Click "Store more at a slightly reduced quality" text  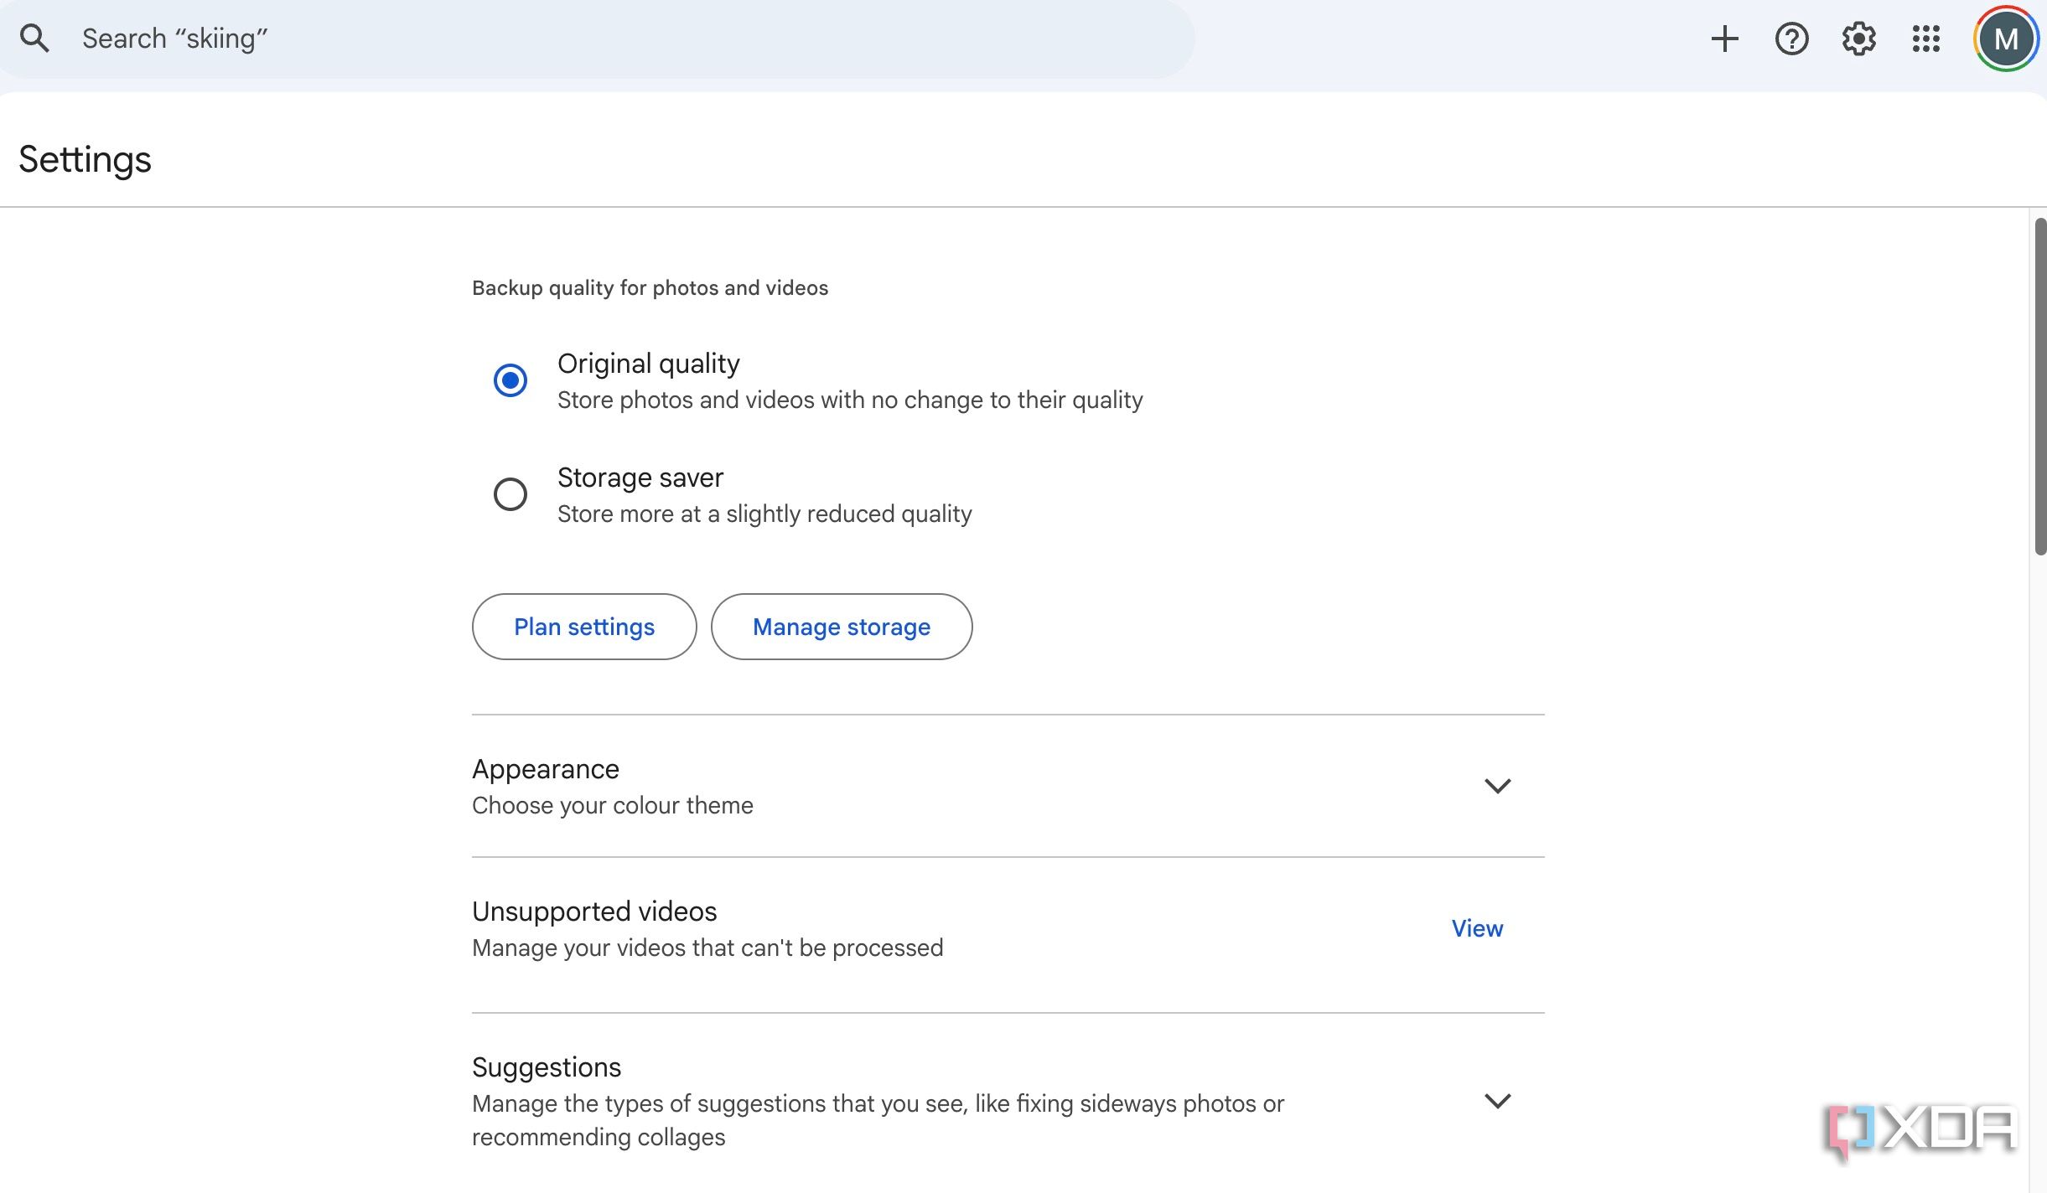[764, 514]
